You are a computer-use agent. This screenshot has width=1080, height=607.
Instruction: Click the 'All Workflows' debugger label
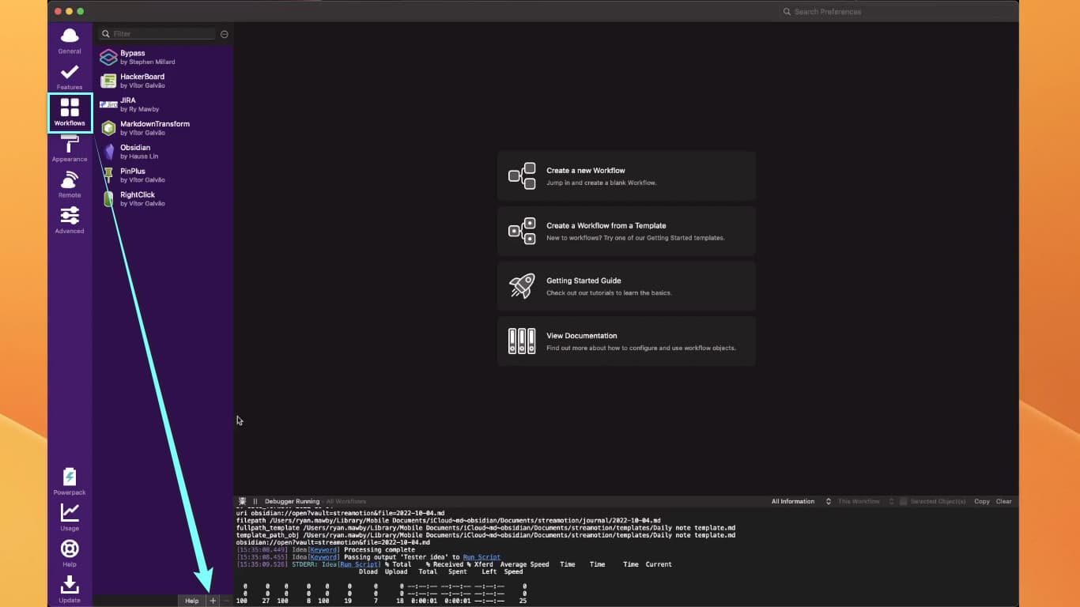[x=346, y=501]
